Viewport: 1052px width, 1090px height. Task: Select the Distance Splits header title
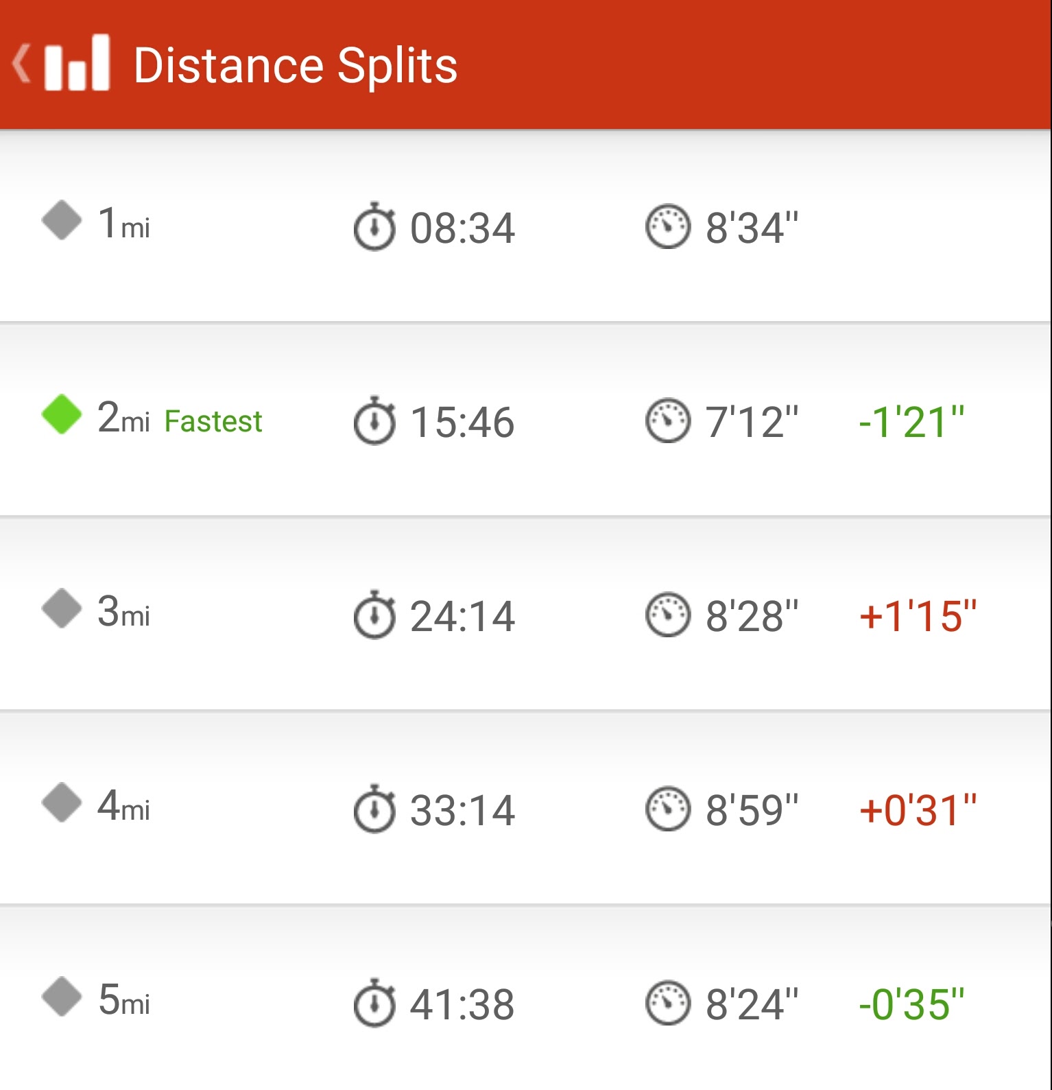(x=296, y=66)
